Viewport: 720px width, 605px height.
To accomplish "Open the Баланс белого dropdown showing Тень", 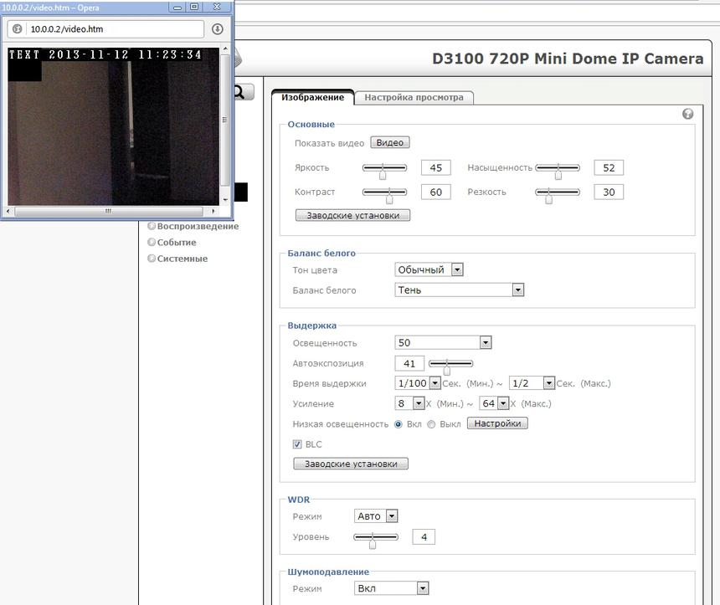I will click(459, 290).
